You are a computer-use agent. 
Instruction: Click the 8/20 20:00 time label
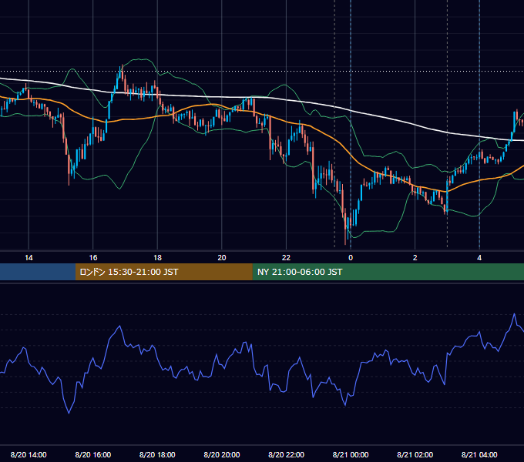(x=222, y=454)
